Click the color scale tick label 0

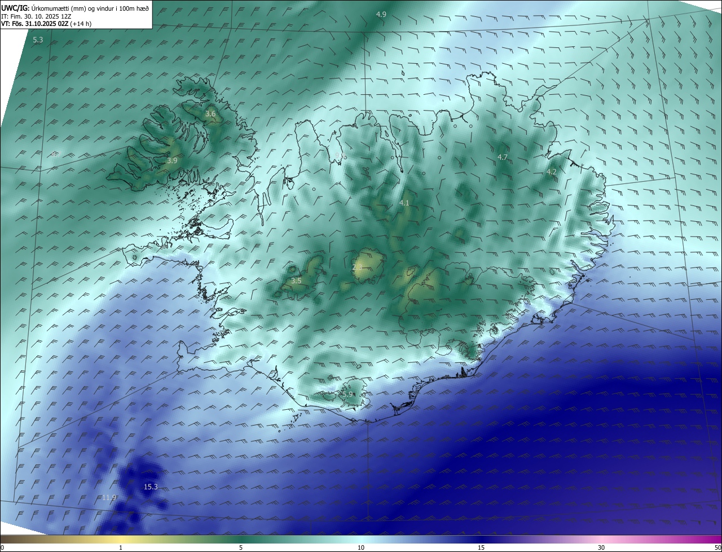coord(2,548)
